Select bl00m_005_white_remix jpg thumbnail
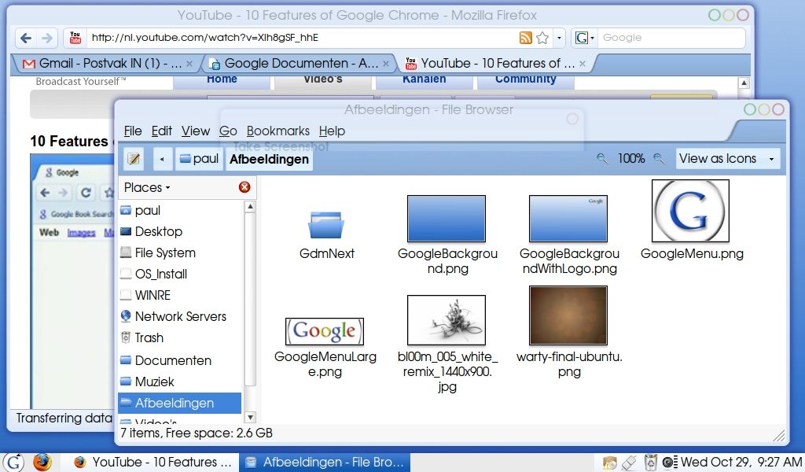Image resolution: width=805 pixels, height=472 pixels. pos(447,320)
